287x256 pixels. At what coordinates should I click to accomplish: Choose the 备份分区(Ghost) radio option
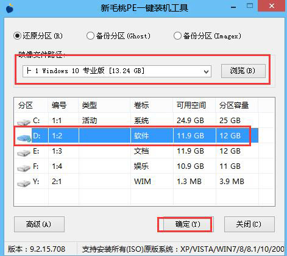[x=118, y=36]
